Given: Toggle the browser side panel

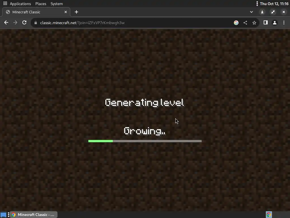Looking at the screenshot, I should coord(266,23).
